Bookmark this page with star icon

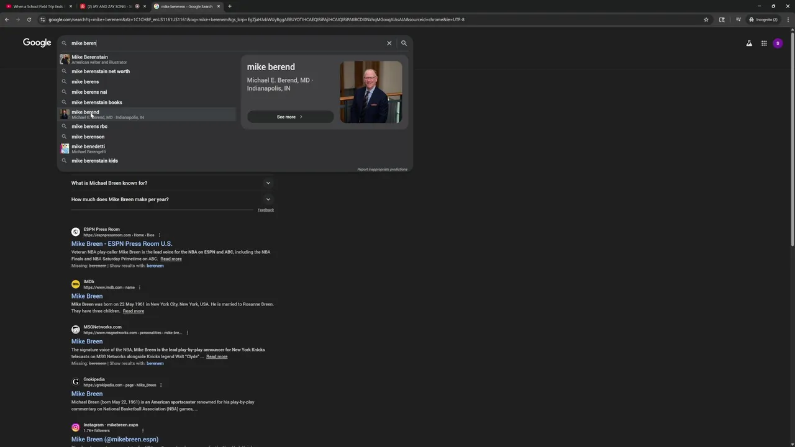click(706, 19)
